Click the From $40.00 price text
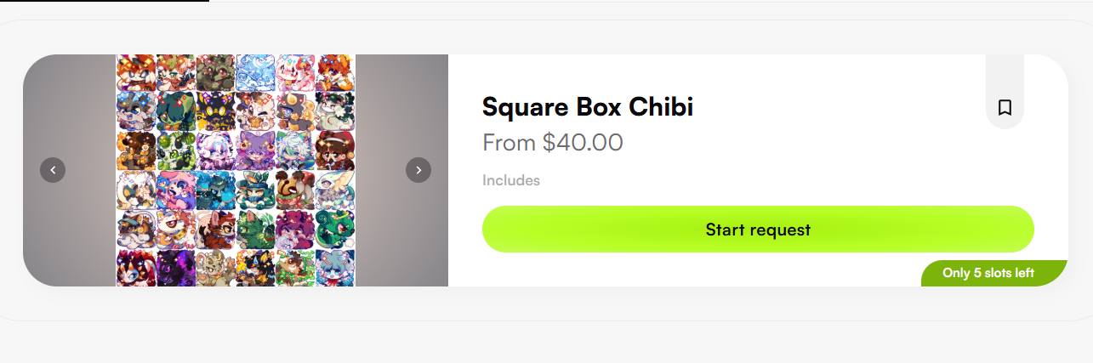1093x363 pixels. [553, 142]
